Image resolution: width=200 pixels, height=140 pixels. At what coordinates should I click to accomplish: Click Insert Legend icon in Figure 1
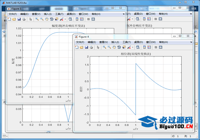(x=82, y=19)
